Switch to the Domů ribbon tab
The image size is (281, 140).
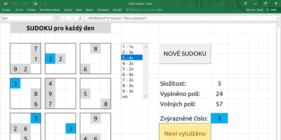tap(19, 10)
